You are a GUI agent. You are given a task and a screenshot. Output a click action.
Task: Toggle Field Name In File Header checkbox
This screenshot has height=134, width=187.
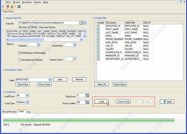[20, 53]
